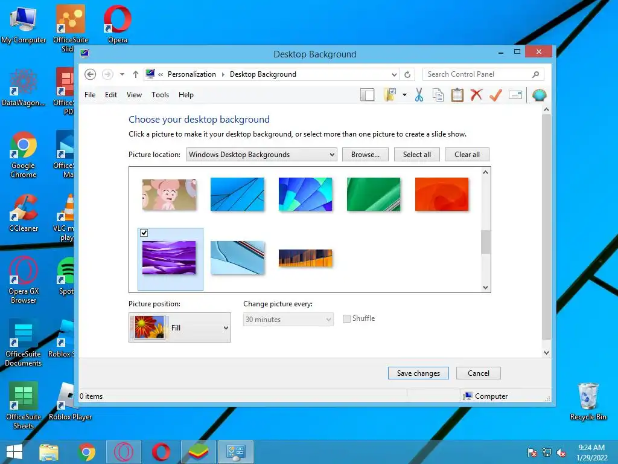
Task: Click the My Computer desktop icon
Action: (x=24, y=24)
